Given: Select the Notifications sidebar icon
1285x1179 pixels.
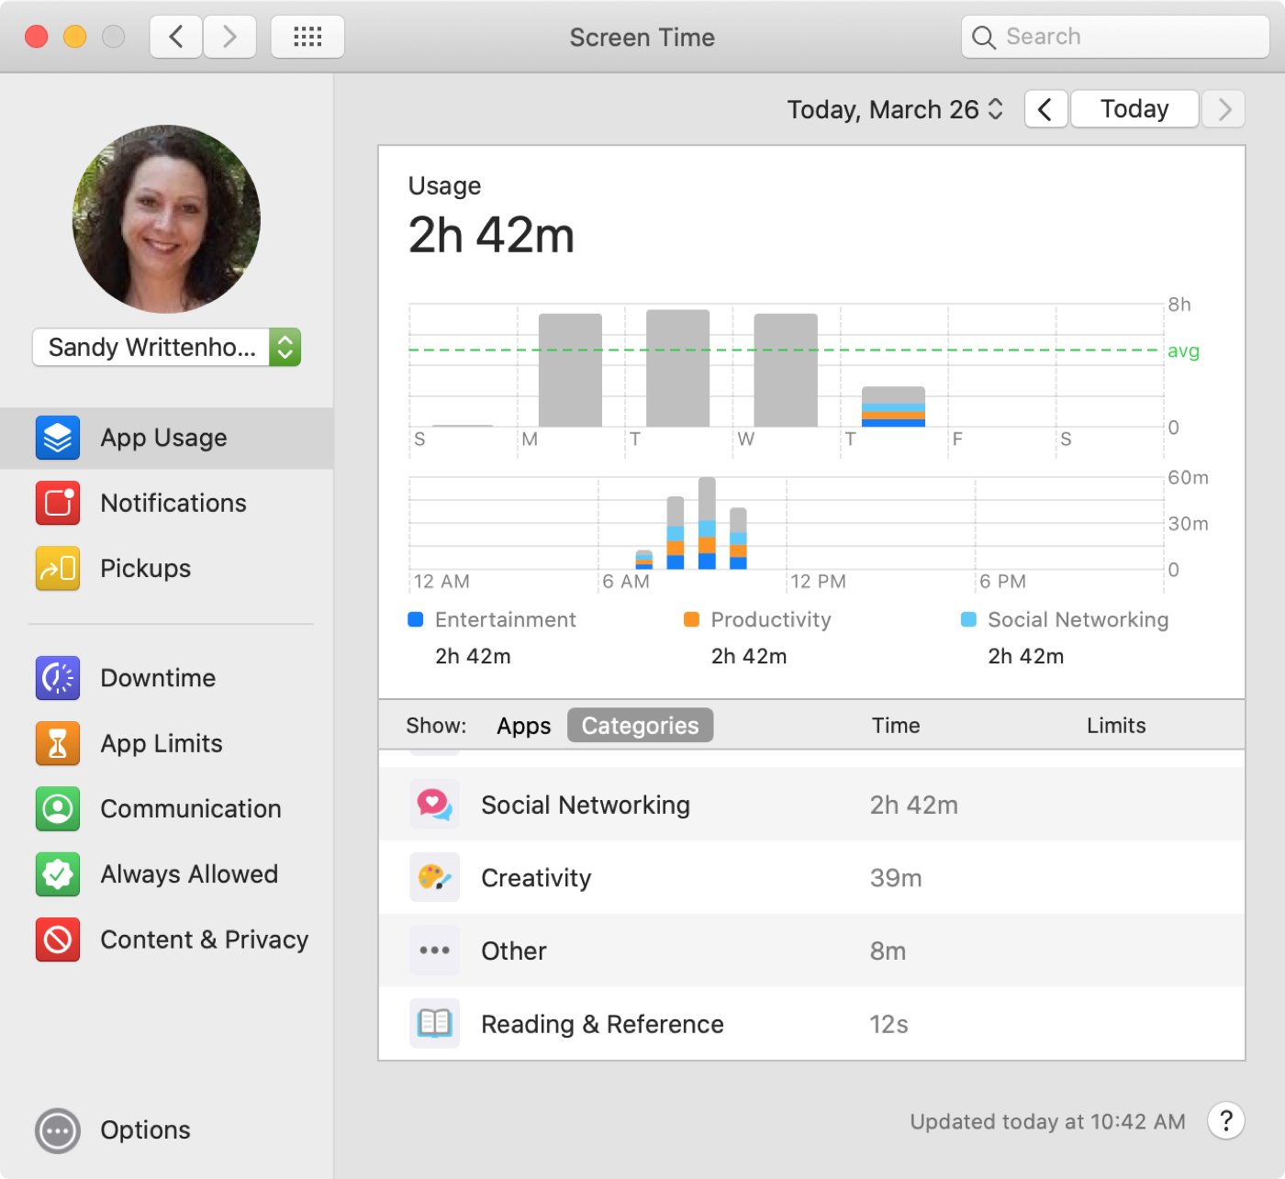Looking at the screenshot, I should [x=57, y=503].
